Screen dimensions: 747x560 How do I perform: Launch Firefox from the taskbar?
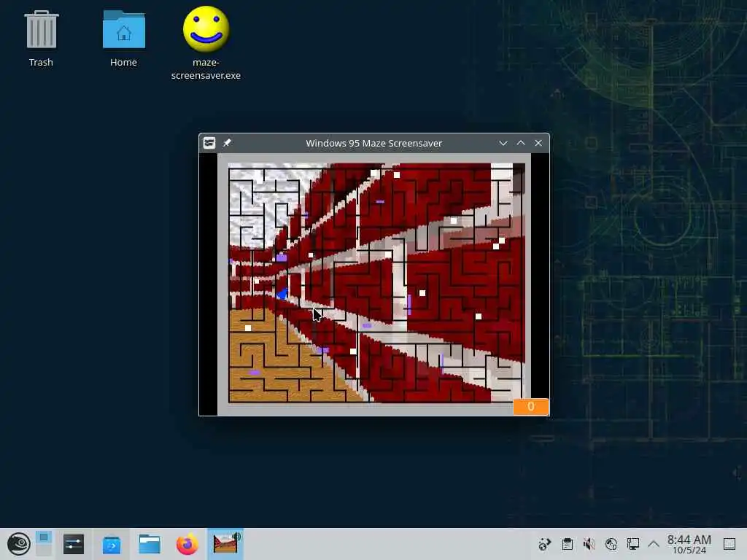coord(187,544)
